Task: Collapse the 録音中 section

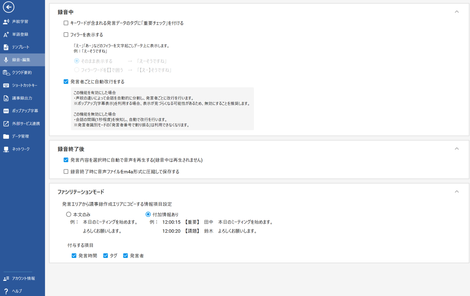Action: [x=457, y=12]
